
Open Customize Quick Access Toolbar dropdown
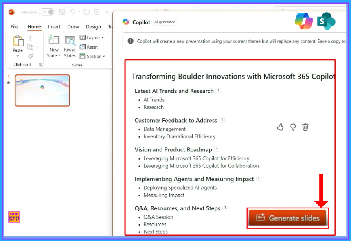point(107,12)
